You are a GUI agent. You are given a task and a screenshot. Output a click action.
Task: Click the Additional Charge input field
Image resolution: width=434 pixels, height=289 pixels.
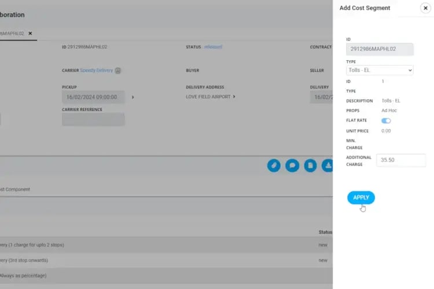[401, 160]
